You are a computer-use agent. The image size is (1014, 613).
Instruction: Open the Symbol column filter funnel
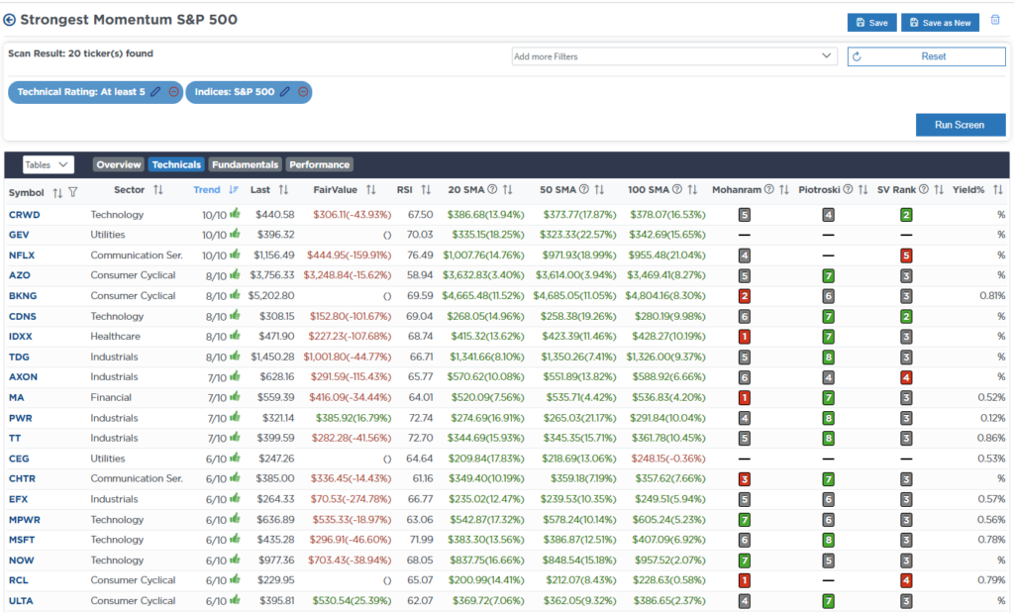point(73,193)
